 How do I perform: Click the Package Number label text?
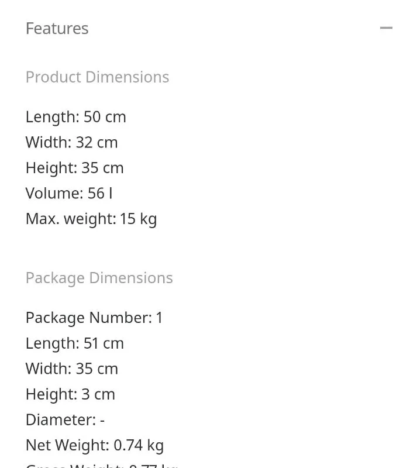tap(88, 318)
